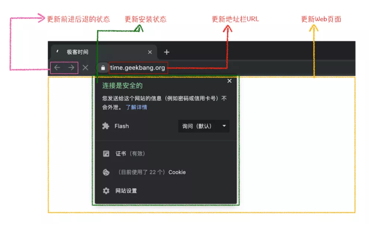
Task: Click the back navigation arrow
Action: pos(57,68)
